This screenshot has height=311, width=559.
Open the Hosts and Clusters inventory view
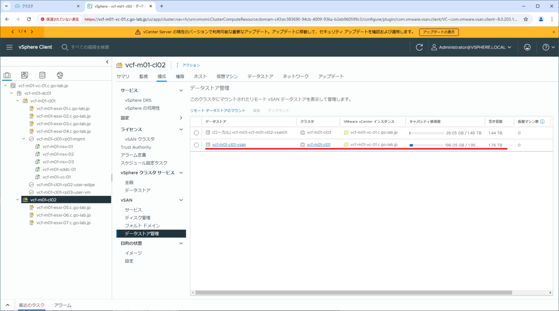click(7, 75)
